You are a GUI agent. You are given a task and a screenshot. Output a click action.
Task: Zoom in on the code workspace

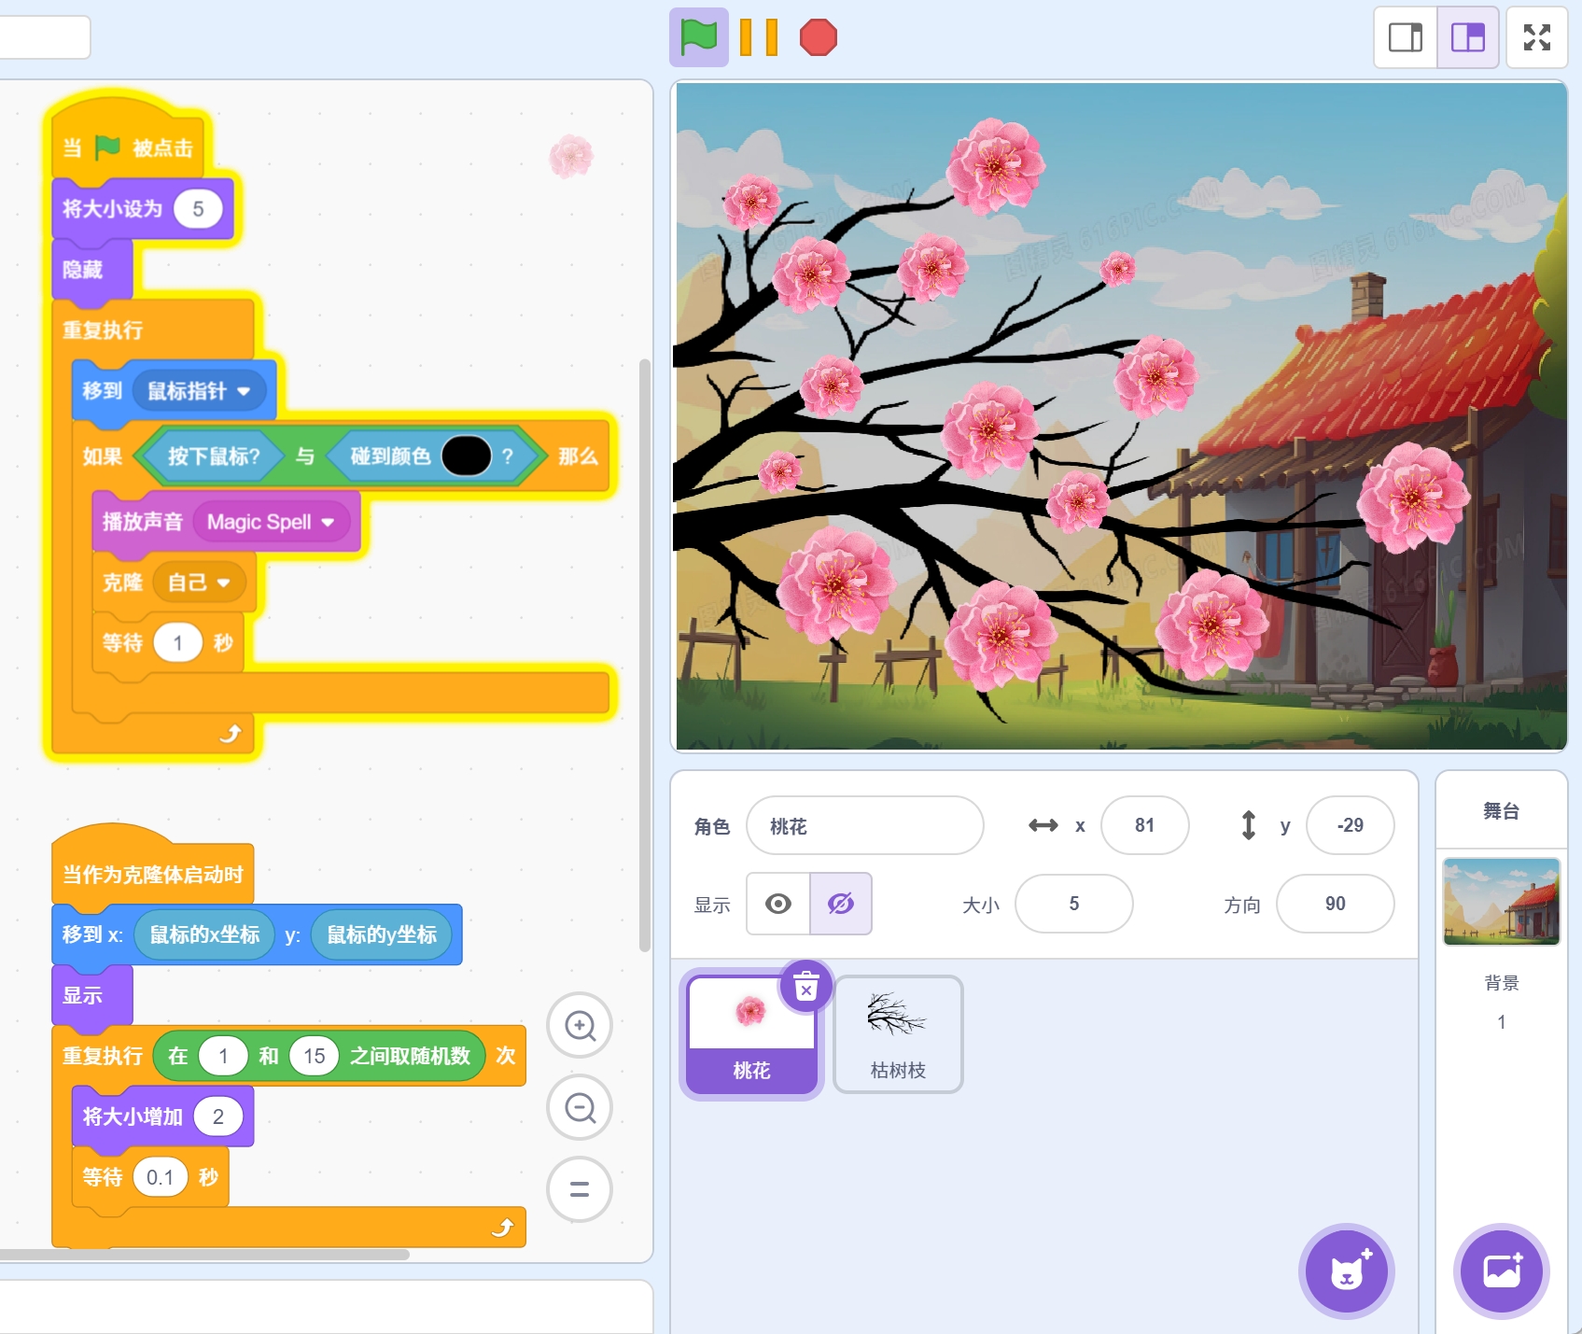coord(580,1026)
